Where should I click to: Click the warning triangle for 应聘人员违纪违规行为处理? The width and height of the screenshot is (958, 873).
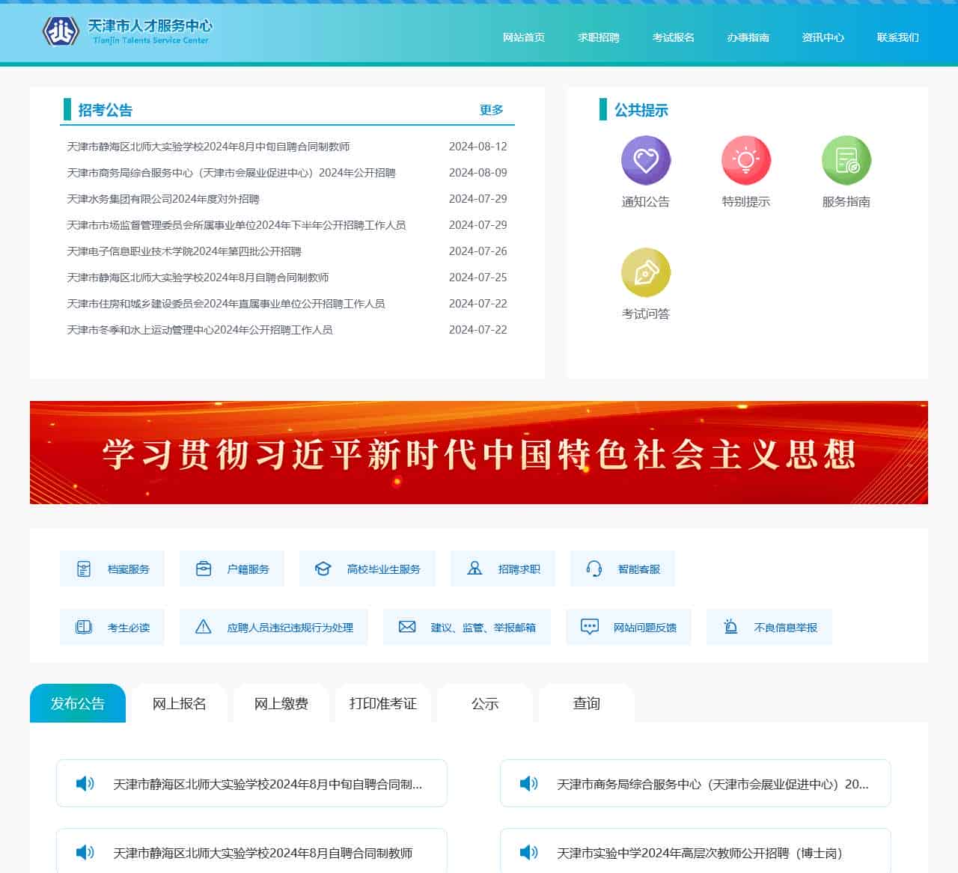point(204,627)
